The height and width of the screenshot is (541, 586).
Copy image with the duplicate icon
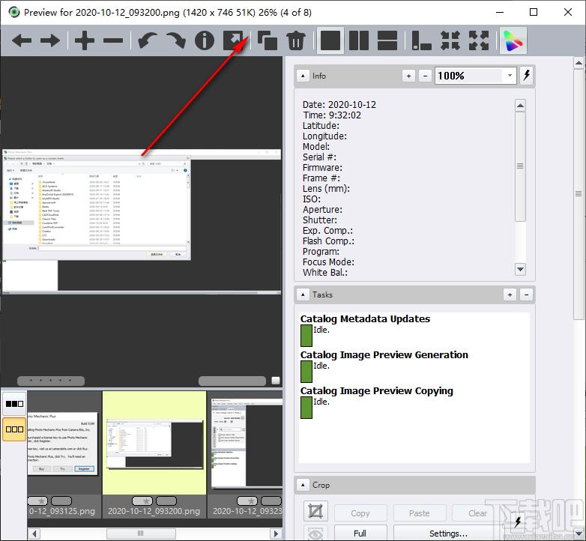coord(268,40)
